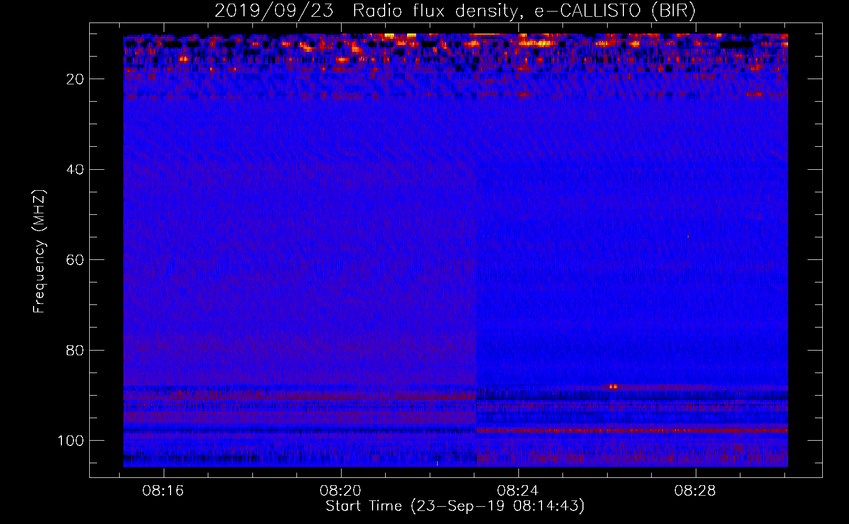Click the 60 frequency tick label
The width and height of the screenshot is (849, 524).
(75, 260)
